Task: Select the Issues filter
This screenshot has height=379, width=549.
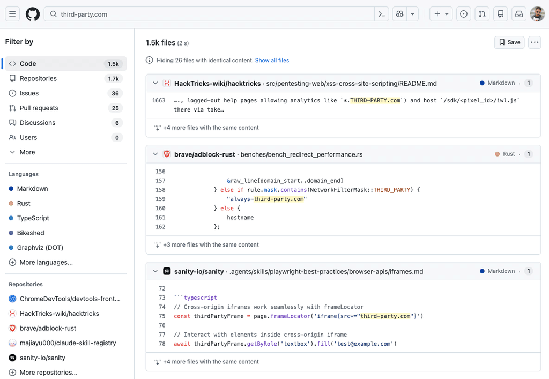Action: click(66, 93)
